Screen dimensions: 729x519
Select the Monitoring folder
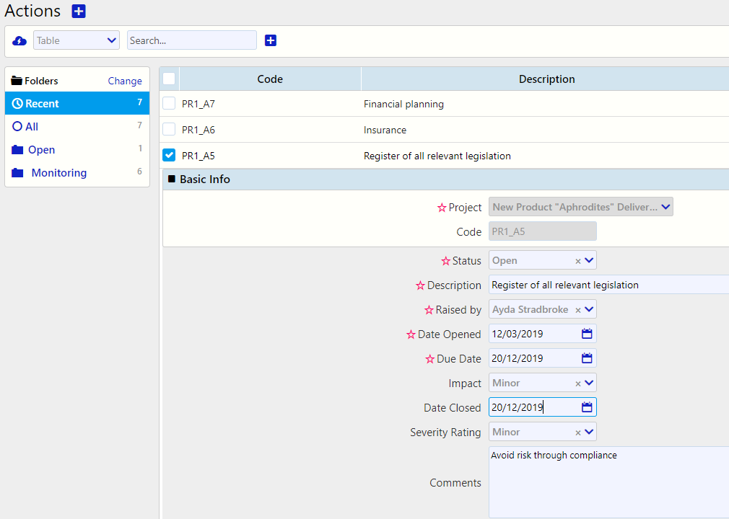(x=58, y=173)
